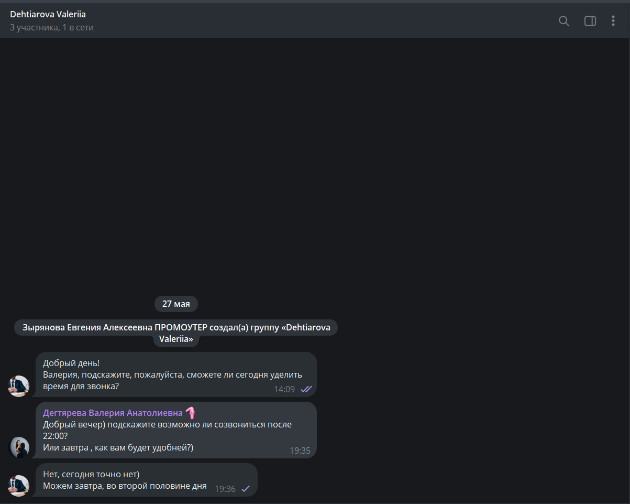
Task: Click double-check read mark on 14:09 message
Action: 306,389
